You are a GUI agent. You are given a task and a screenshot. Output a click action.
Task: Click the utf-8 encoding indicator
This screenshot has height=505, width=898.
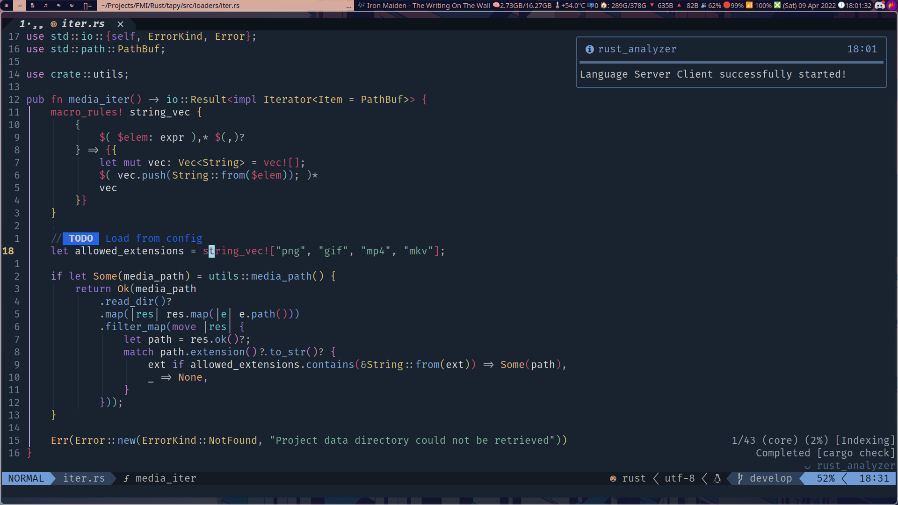pos(679,478)
